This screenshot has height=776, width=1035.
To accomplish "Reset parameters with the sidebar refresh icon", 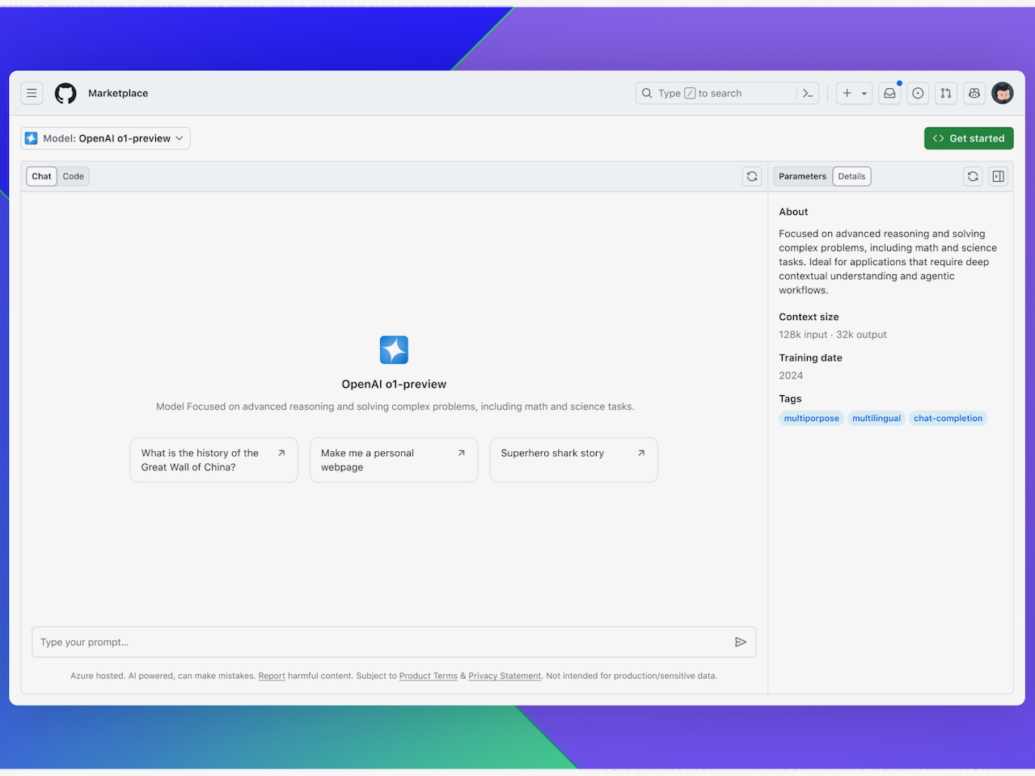I will pyautogui.click(x=973, y=176).
